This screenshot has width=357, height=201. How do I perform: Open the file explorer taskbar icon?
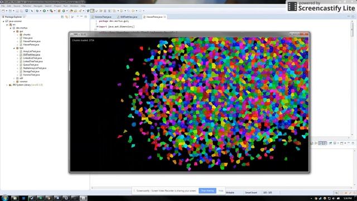coord(15,198)
